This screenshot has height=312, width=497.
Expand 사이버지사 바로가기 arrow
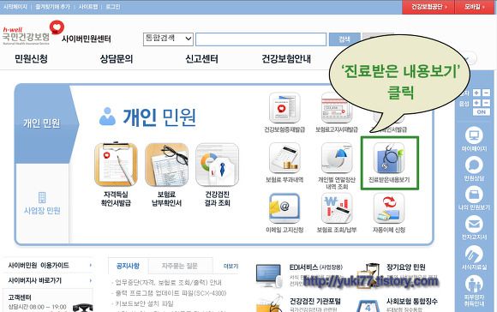[91, 280]
